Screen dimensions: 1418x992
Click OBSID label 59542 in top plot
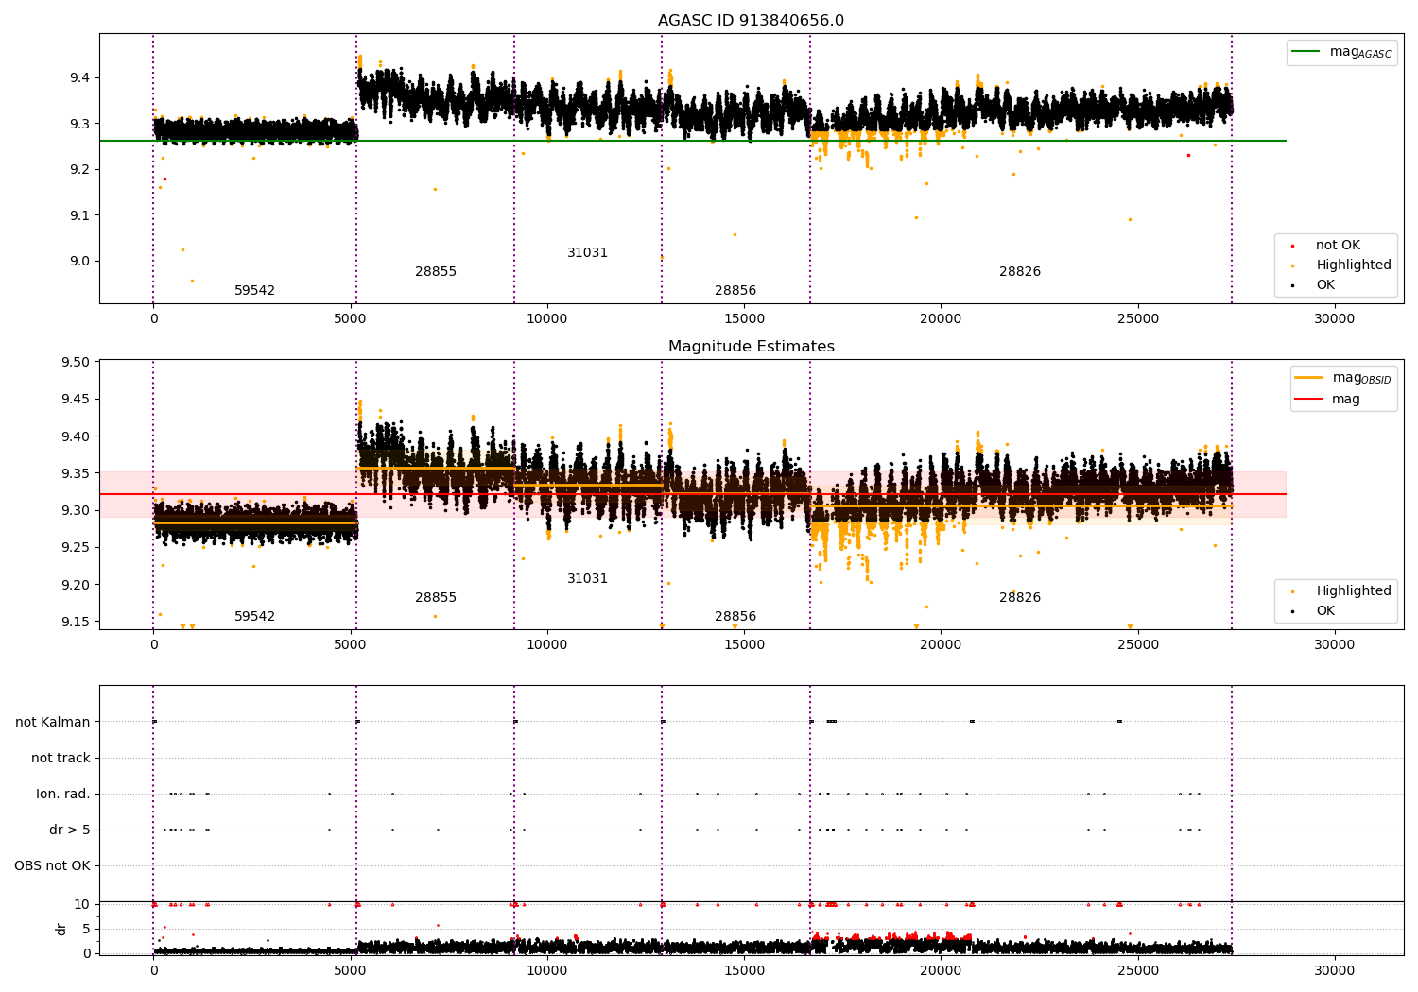(x=254, y=291)
